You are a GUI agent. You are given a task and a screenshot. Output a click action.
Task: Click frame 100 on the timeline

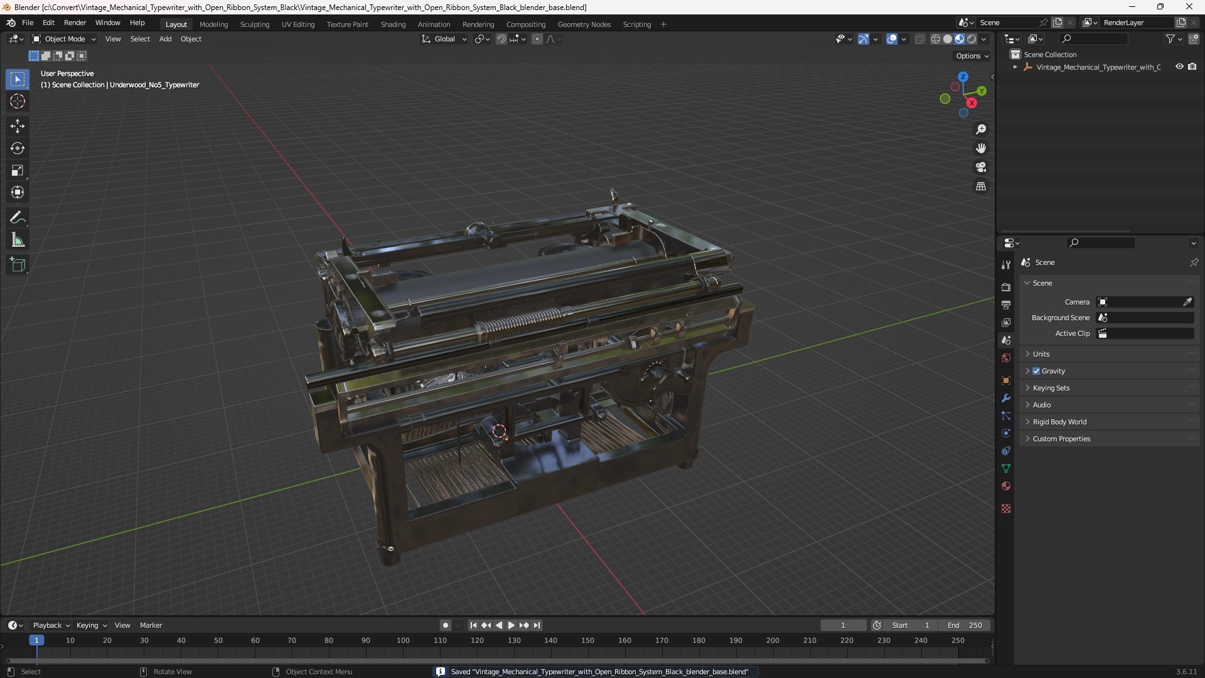[x=403, y=640]
